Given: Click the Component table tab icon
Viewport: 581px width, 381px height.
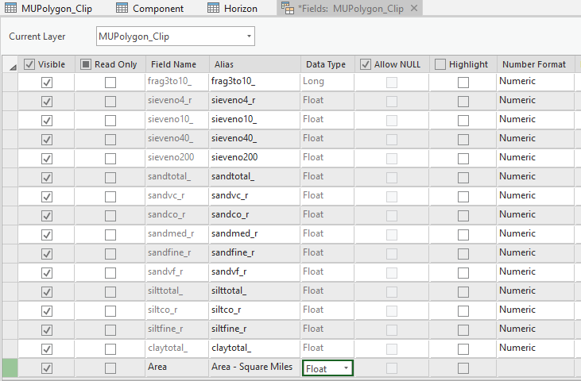Looking at the screenshot, I should 122,8.
